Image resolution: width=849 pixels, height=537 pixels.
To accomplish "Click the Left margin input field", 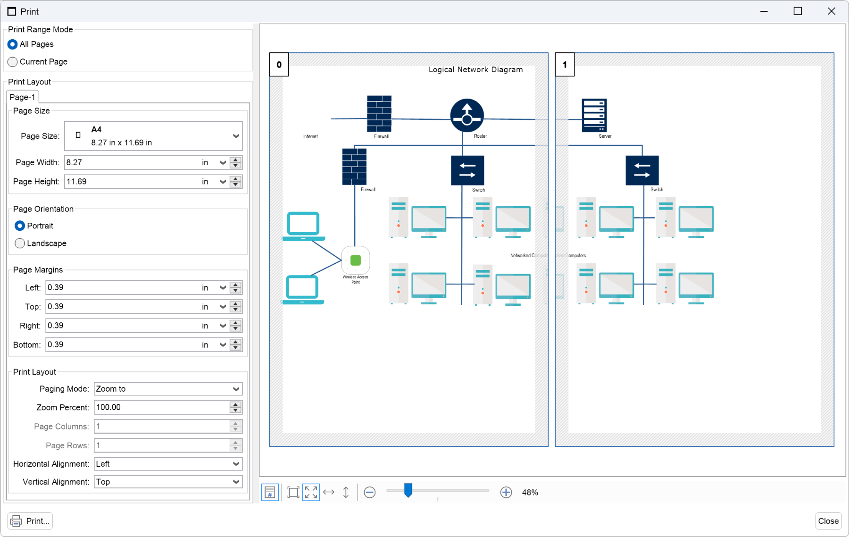I will (x=123, y=288).
